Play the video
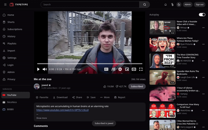This screenshot has height=130, width=208. tap(38, 69)
